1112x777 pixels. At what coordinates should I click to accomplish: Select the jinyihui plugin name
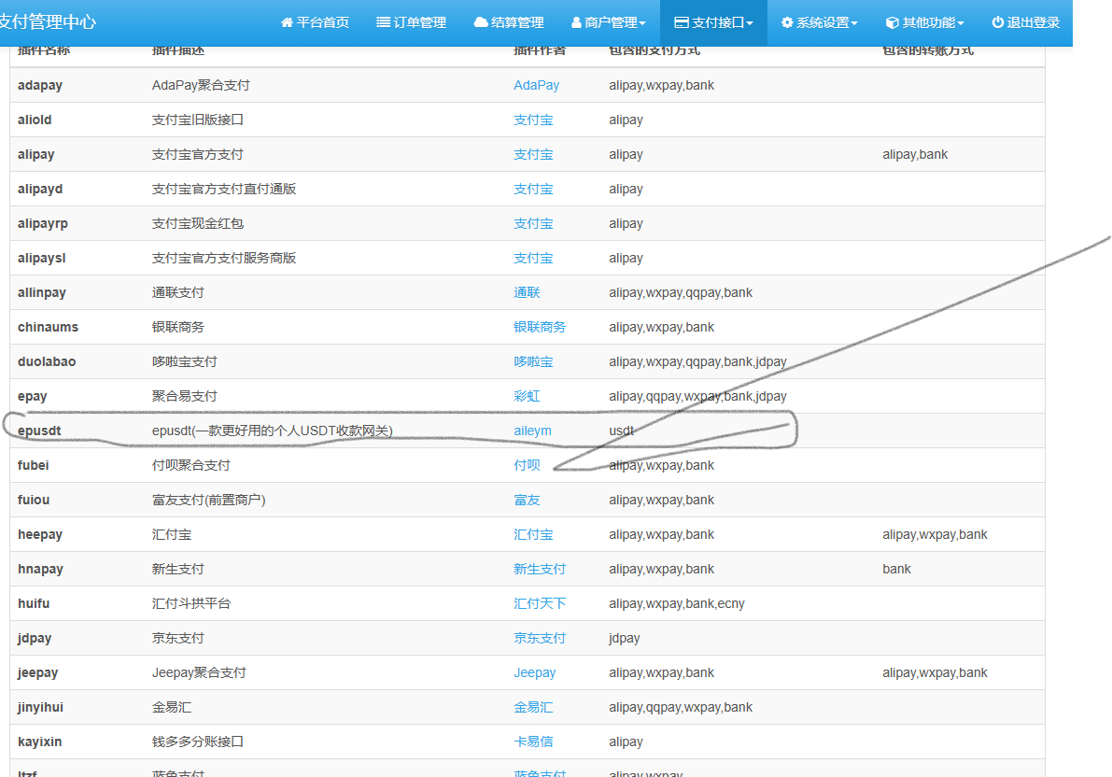(x=40, y=708)
